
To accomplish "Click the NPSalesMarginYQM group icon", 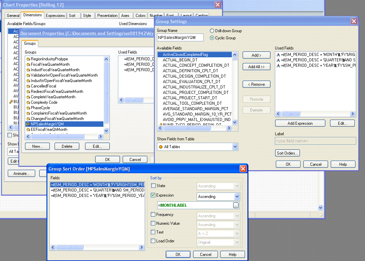I will [x=28, y=124].
